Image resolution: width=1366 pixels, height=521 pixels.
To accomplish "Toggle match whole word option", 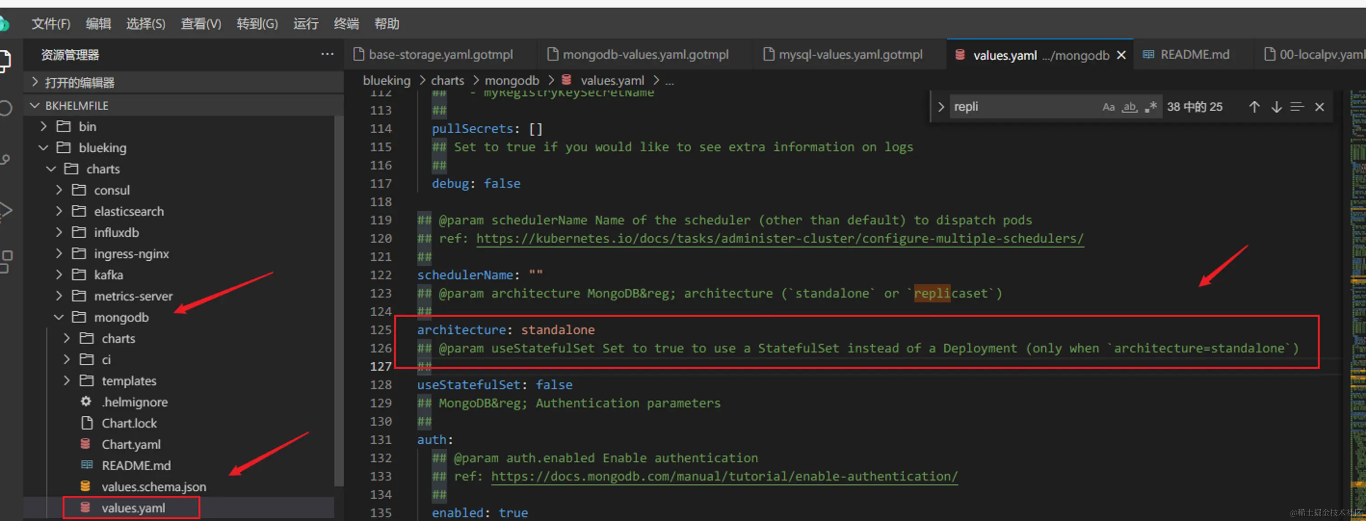I will [x=1129, y=107].
